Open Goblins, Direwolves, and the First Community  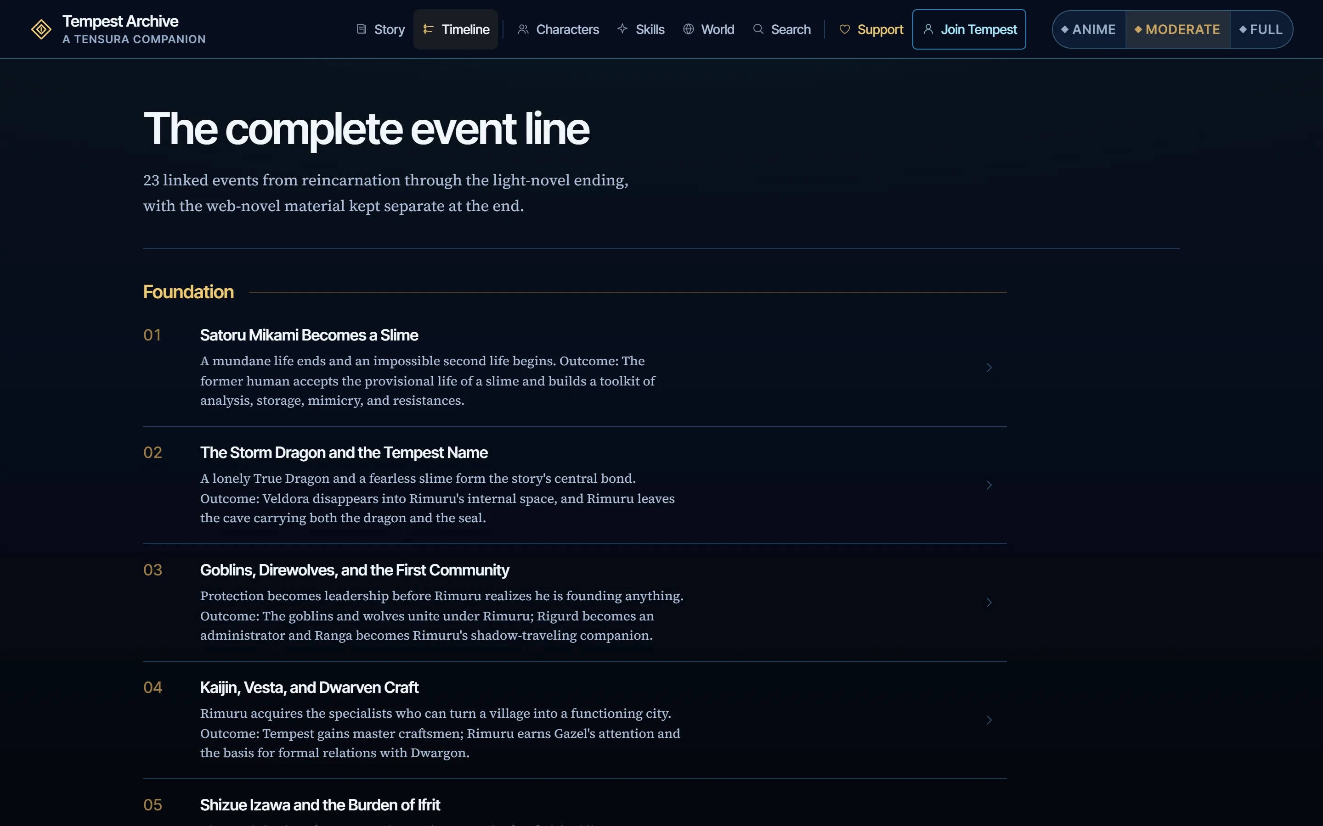(354, 570)
